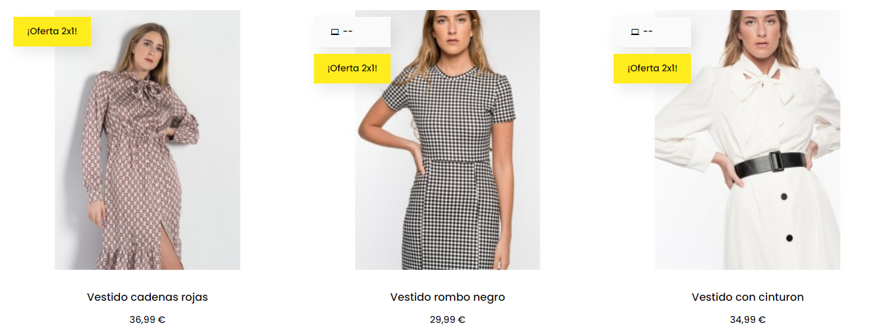Click ¡Oferta 2x1! badge on cinturon dress
Screen dimensions: 891x327
tap(652, 69)
